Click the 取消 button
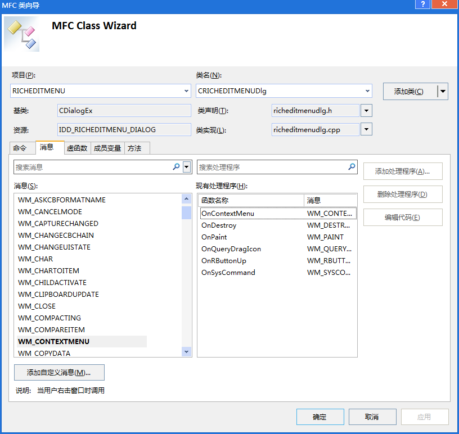Viewport: 459px width, 434px height. [x=372, y=417]
